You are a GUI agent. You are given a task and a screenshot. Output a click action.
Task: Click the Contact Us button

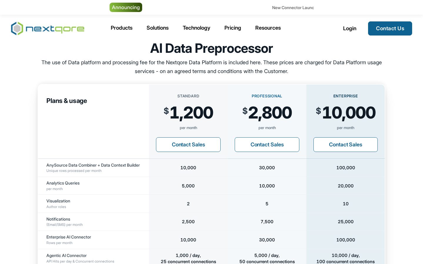coord(390,28)
